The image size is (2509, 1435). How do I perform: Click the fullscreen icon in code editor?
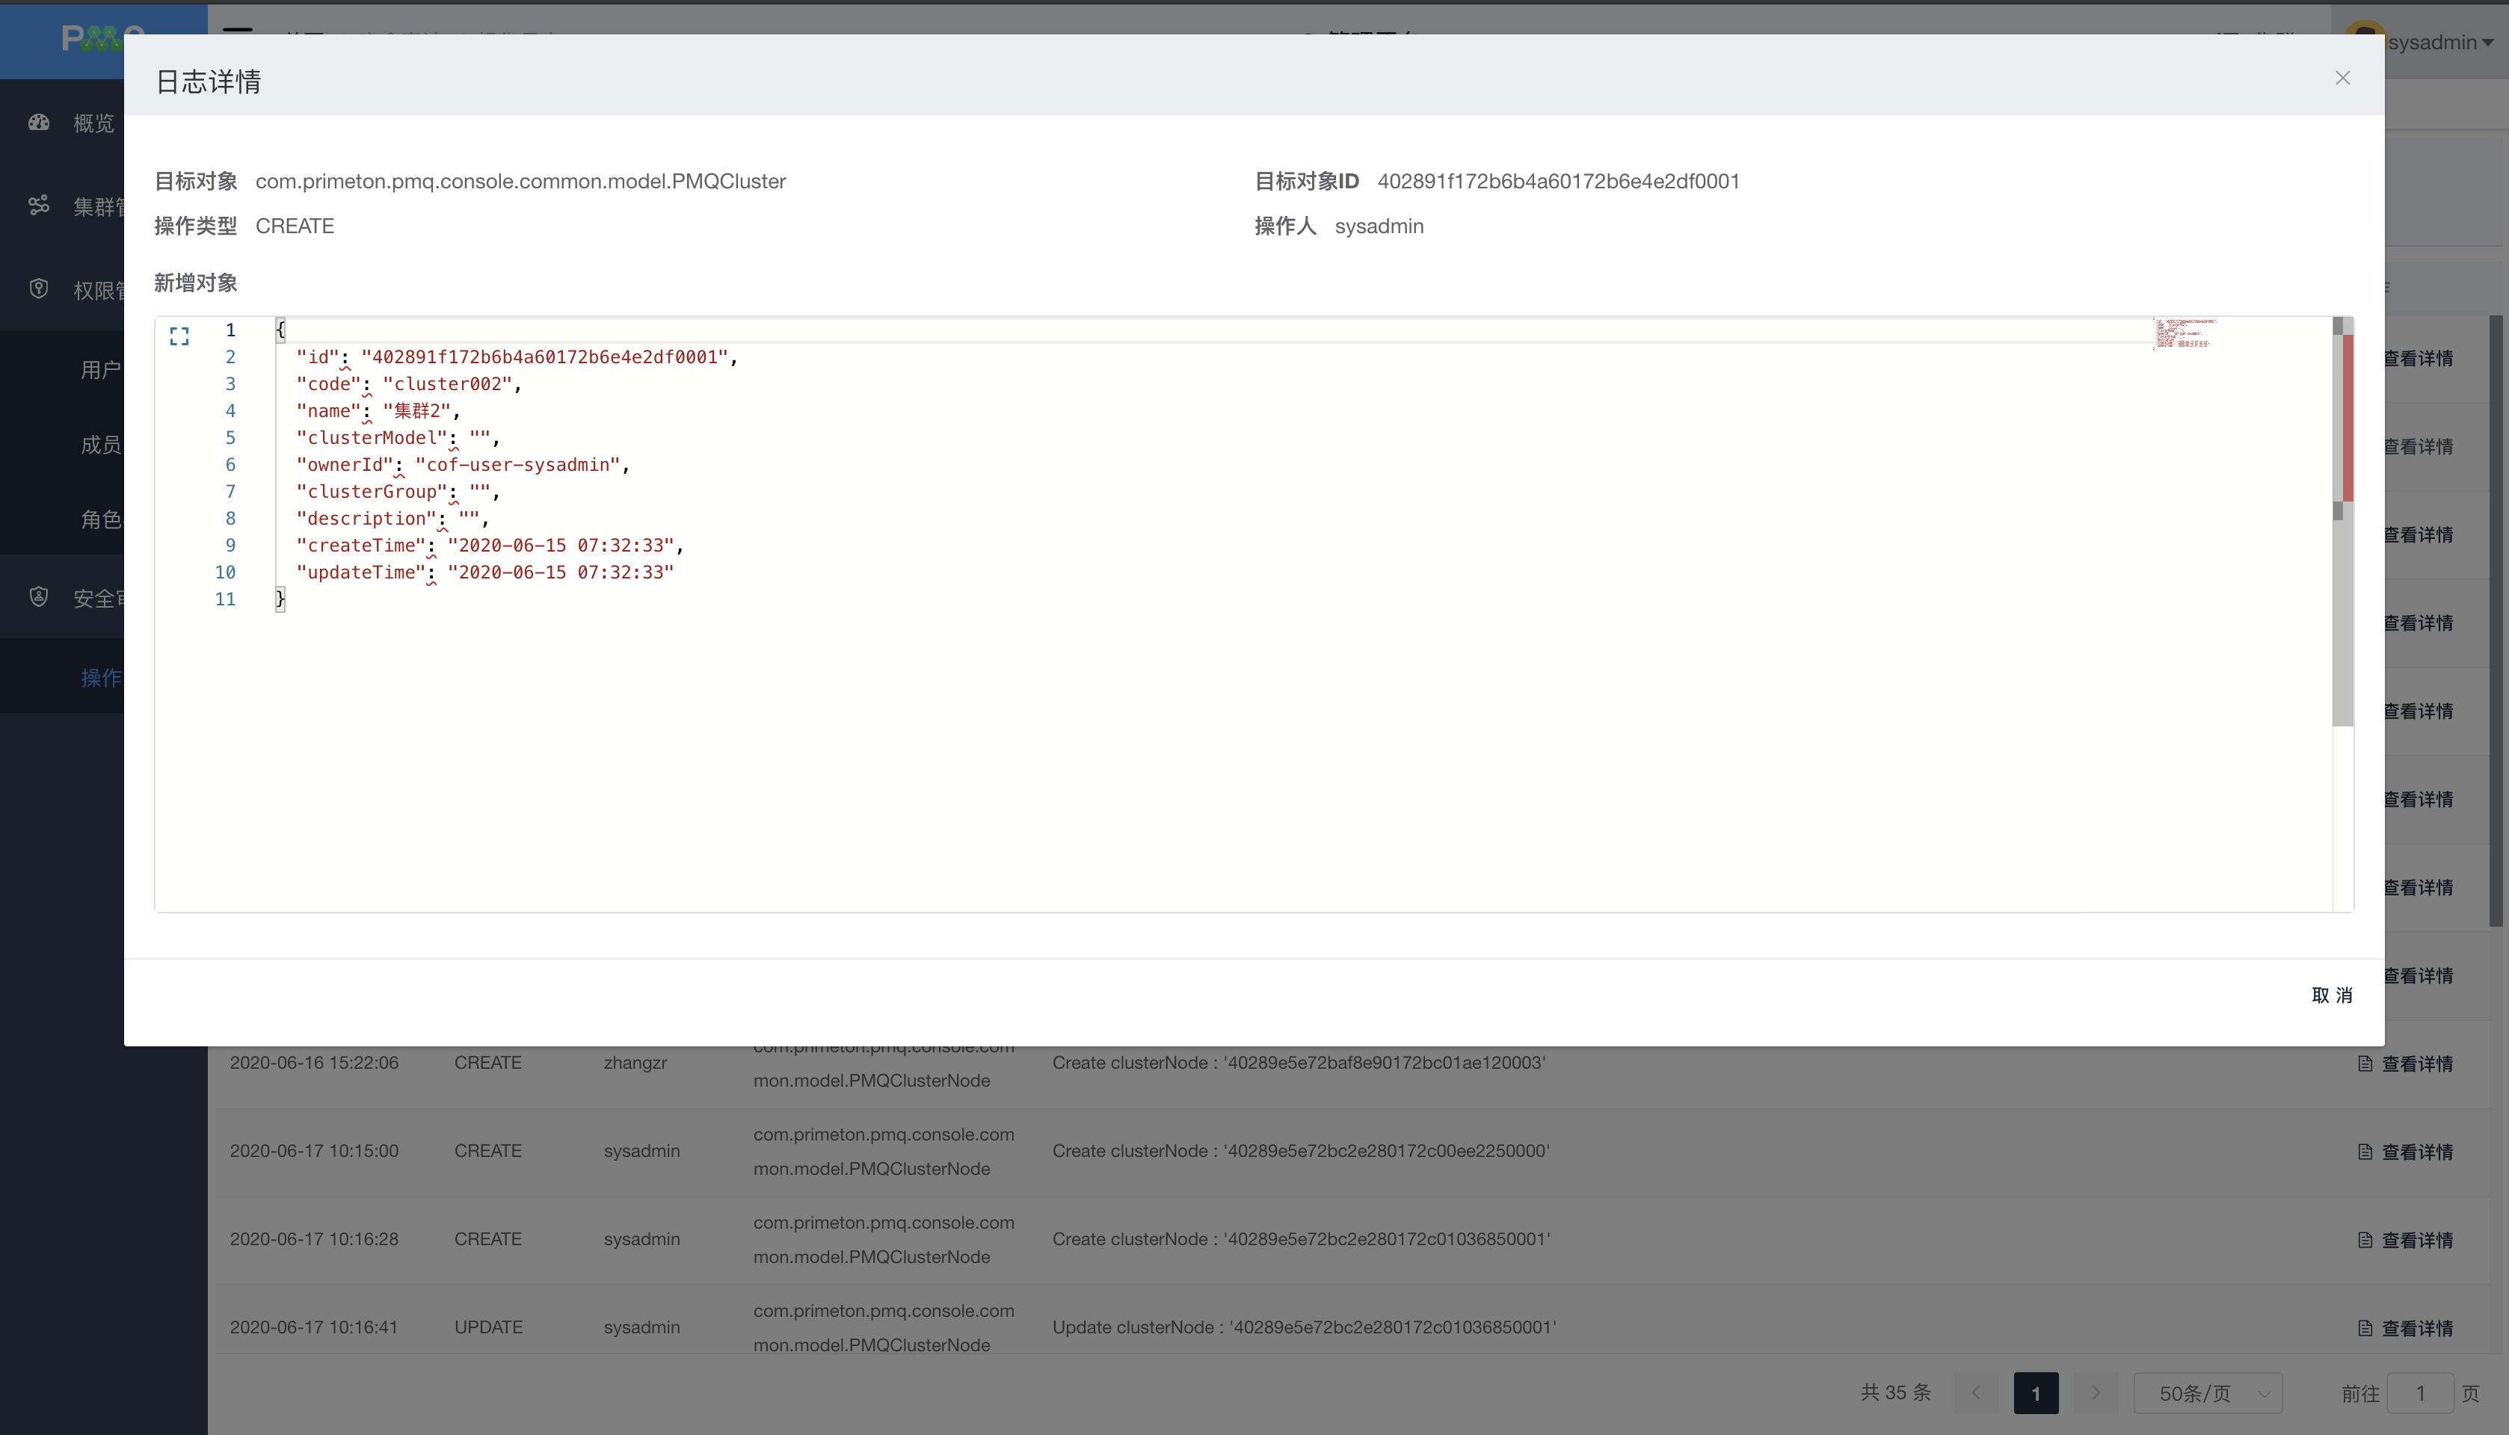(x=179, y=337)
